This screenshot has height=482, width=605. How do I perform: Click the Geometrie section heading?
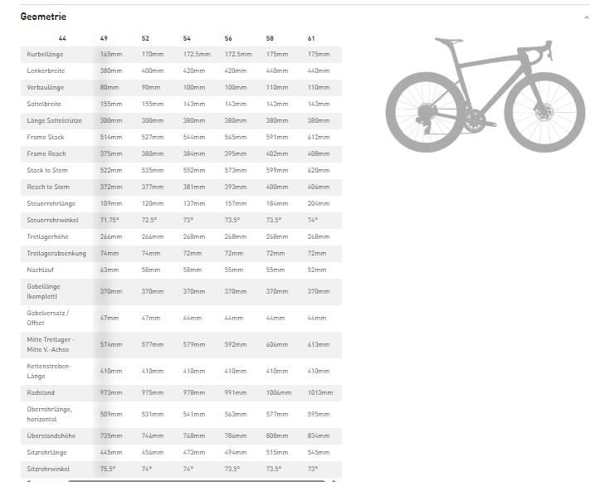click(43, 17)
